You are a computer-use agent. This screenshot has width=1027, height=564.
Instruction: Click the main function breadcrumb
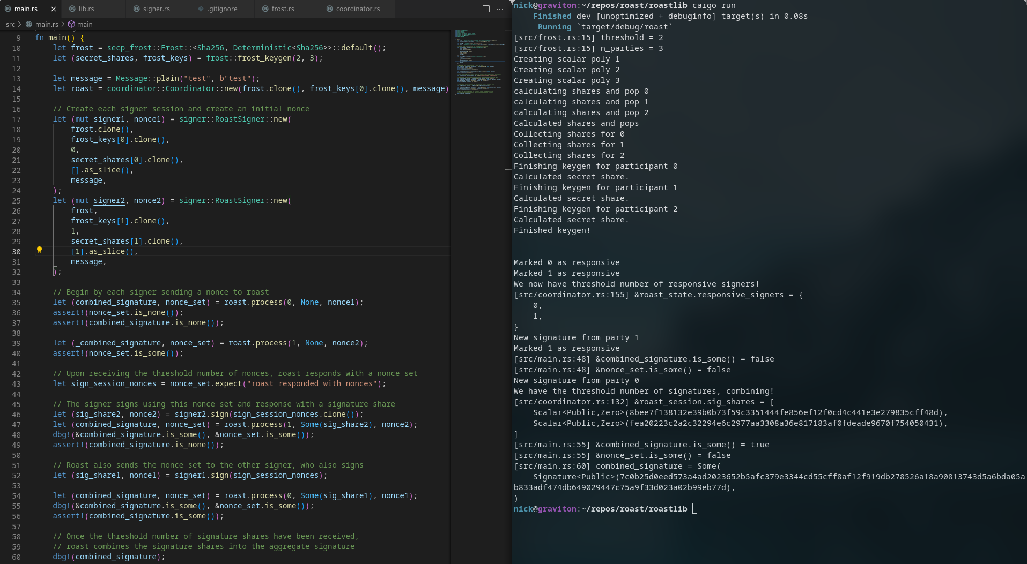pos(85,24)
